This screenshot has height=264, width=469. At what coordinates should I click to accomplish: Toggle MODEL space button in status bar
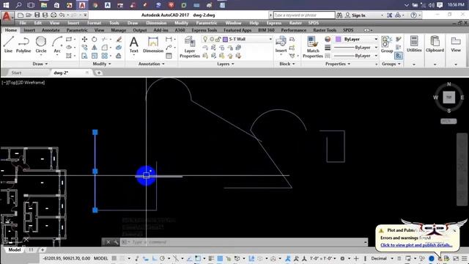(101, 258)
